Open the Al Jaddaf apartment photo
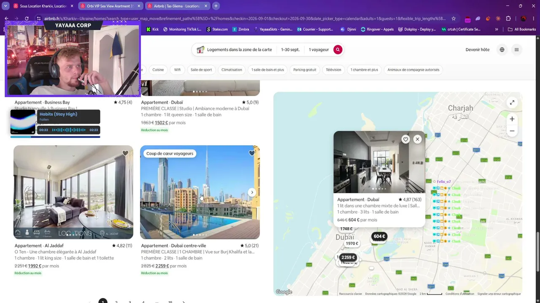This screenshot has width=540, height=303. tap(73, 192)
